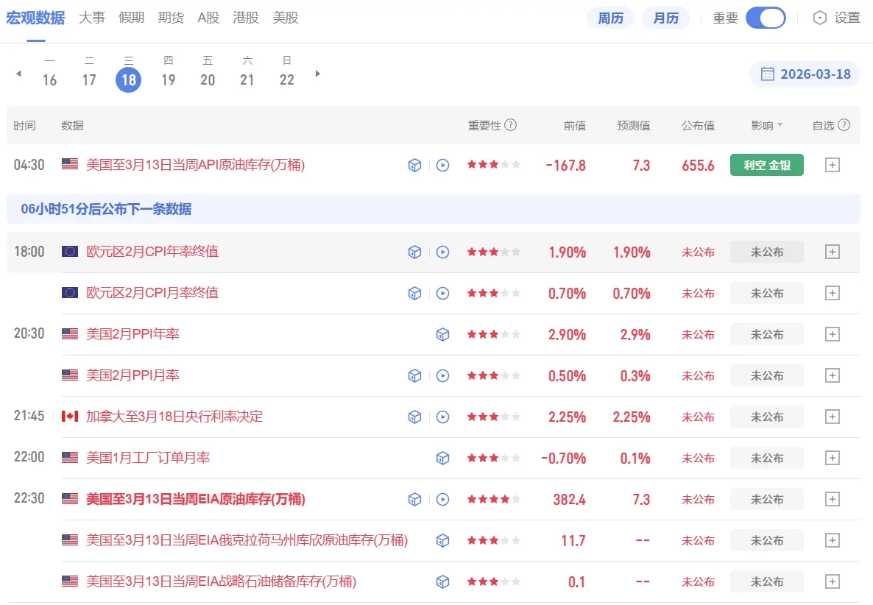Viewport: 873px width, 605px height.
Task: Open cube icon for EIA原油库存 row
Action: [415, 499]
